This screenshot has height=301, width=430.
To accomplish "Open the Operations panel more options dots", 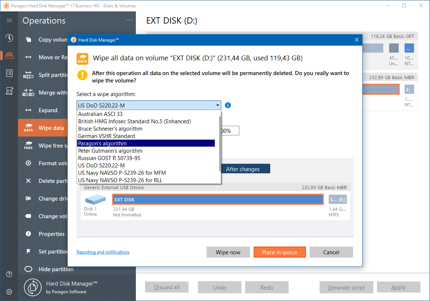I will click(x=129, y=20).
